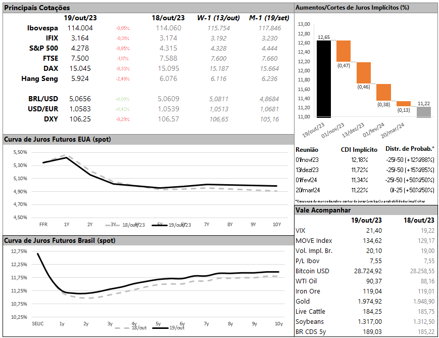
Task: Click the black 12,65 bar in the waterfall chart
Action: 324,78
